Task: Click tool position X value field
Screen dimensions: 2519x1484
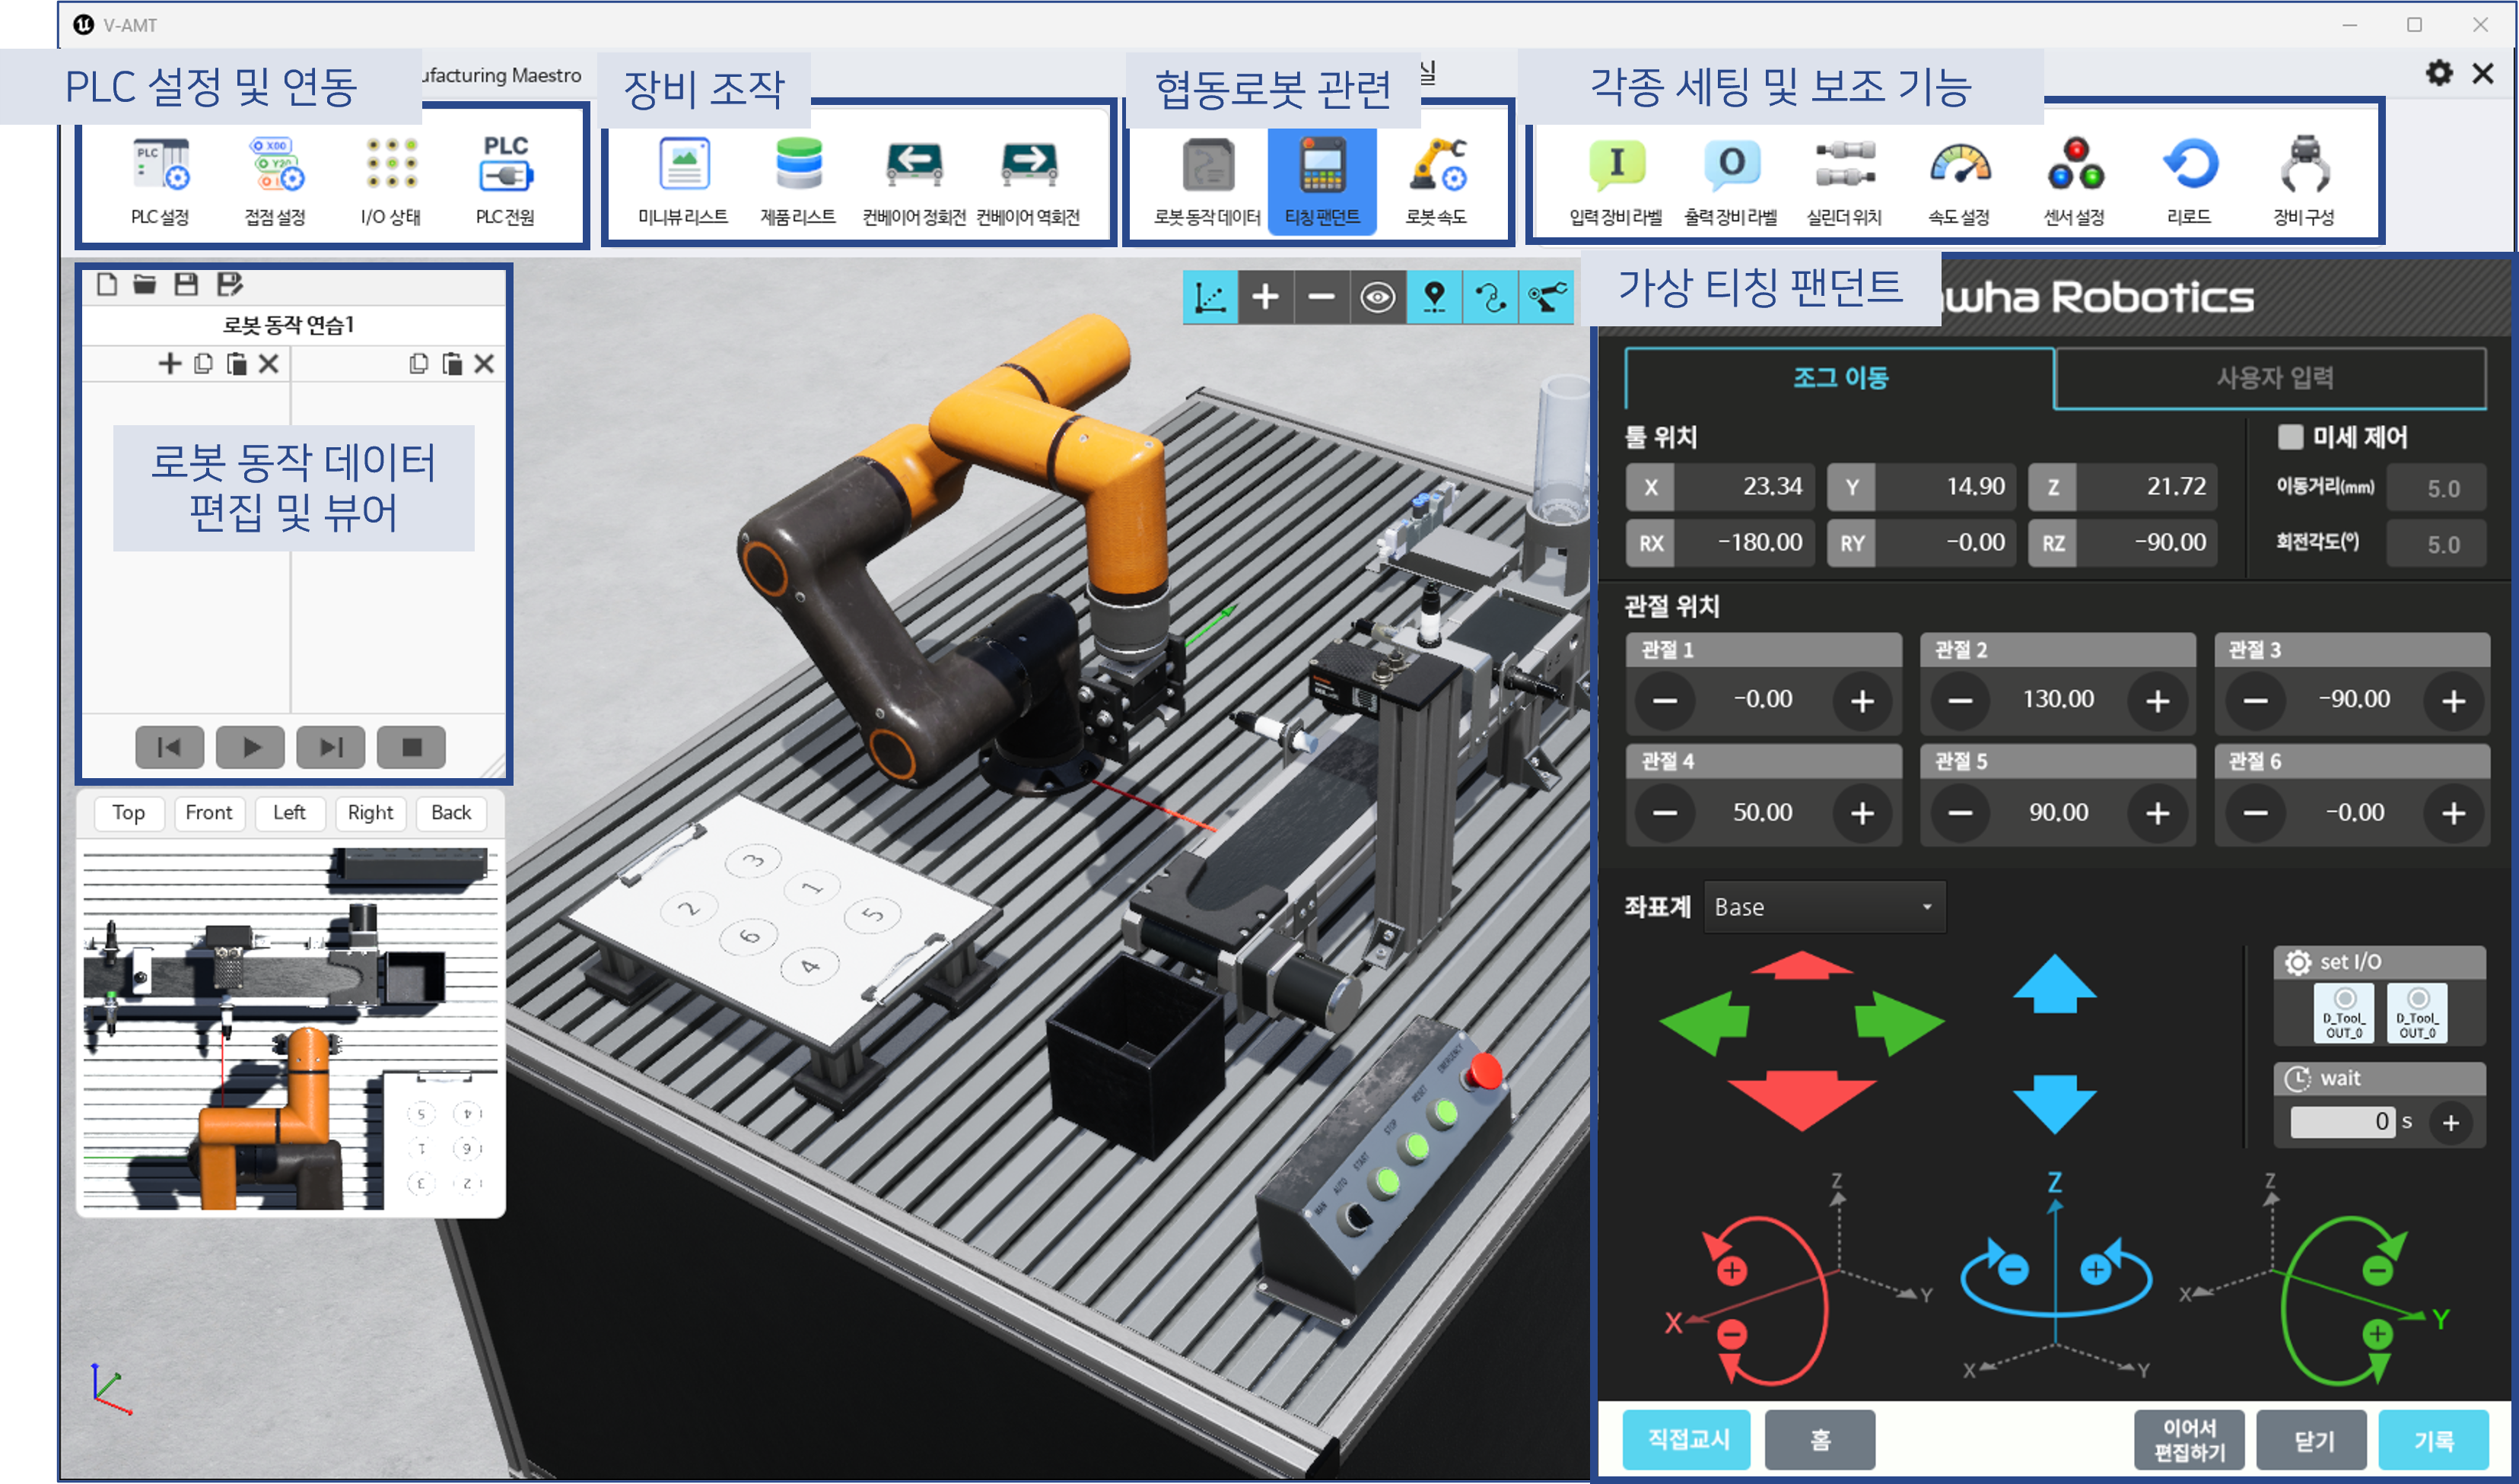Action: pos(1744,487)
